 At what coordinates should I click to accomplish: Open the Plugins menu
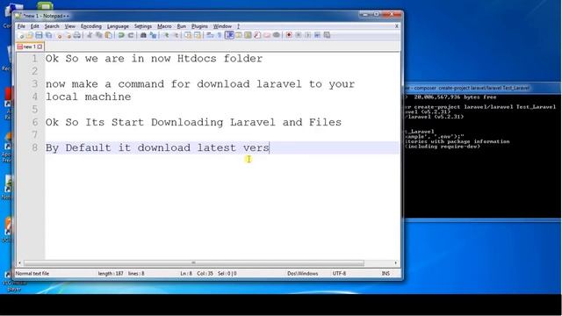pyautogui.click(x=199, y=26)
